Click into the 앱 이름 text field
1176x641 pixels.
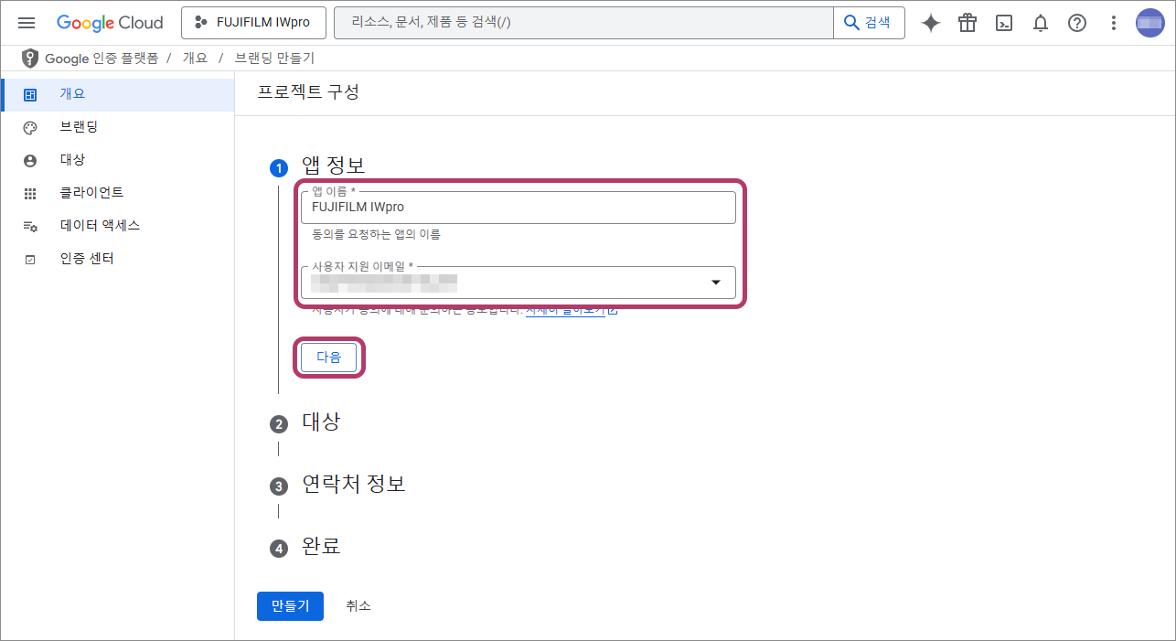[519, 208]
